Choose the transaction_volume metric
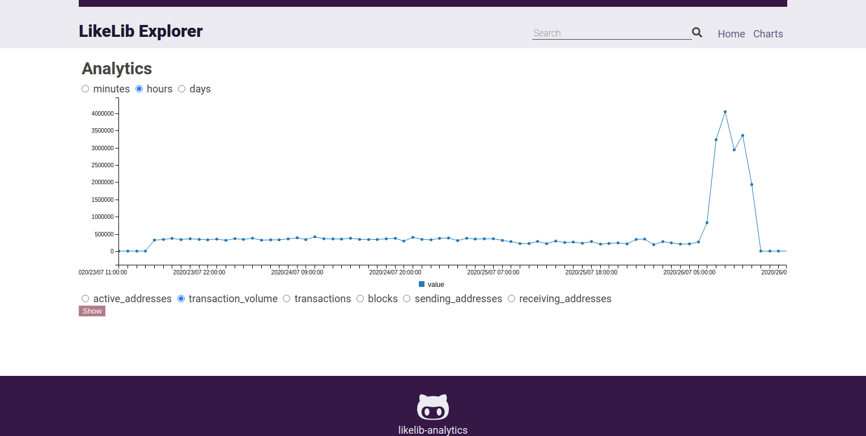This screenshot has width=866, height=436. [181, 298]
